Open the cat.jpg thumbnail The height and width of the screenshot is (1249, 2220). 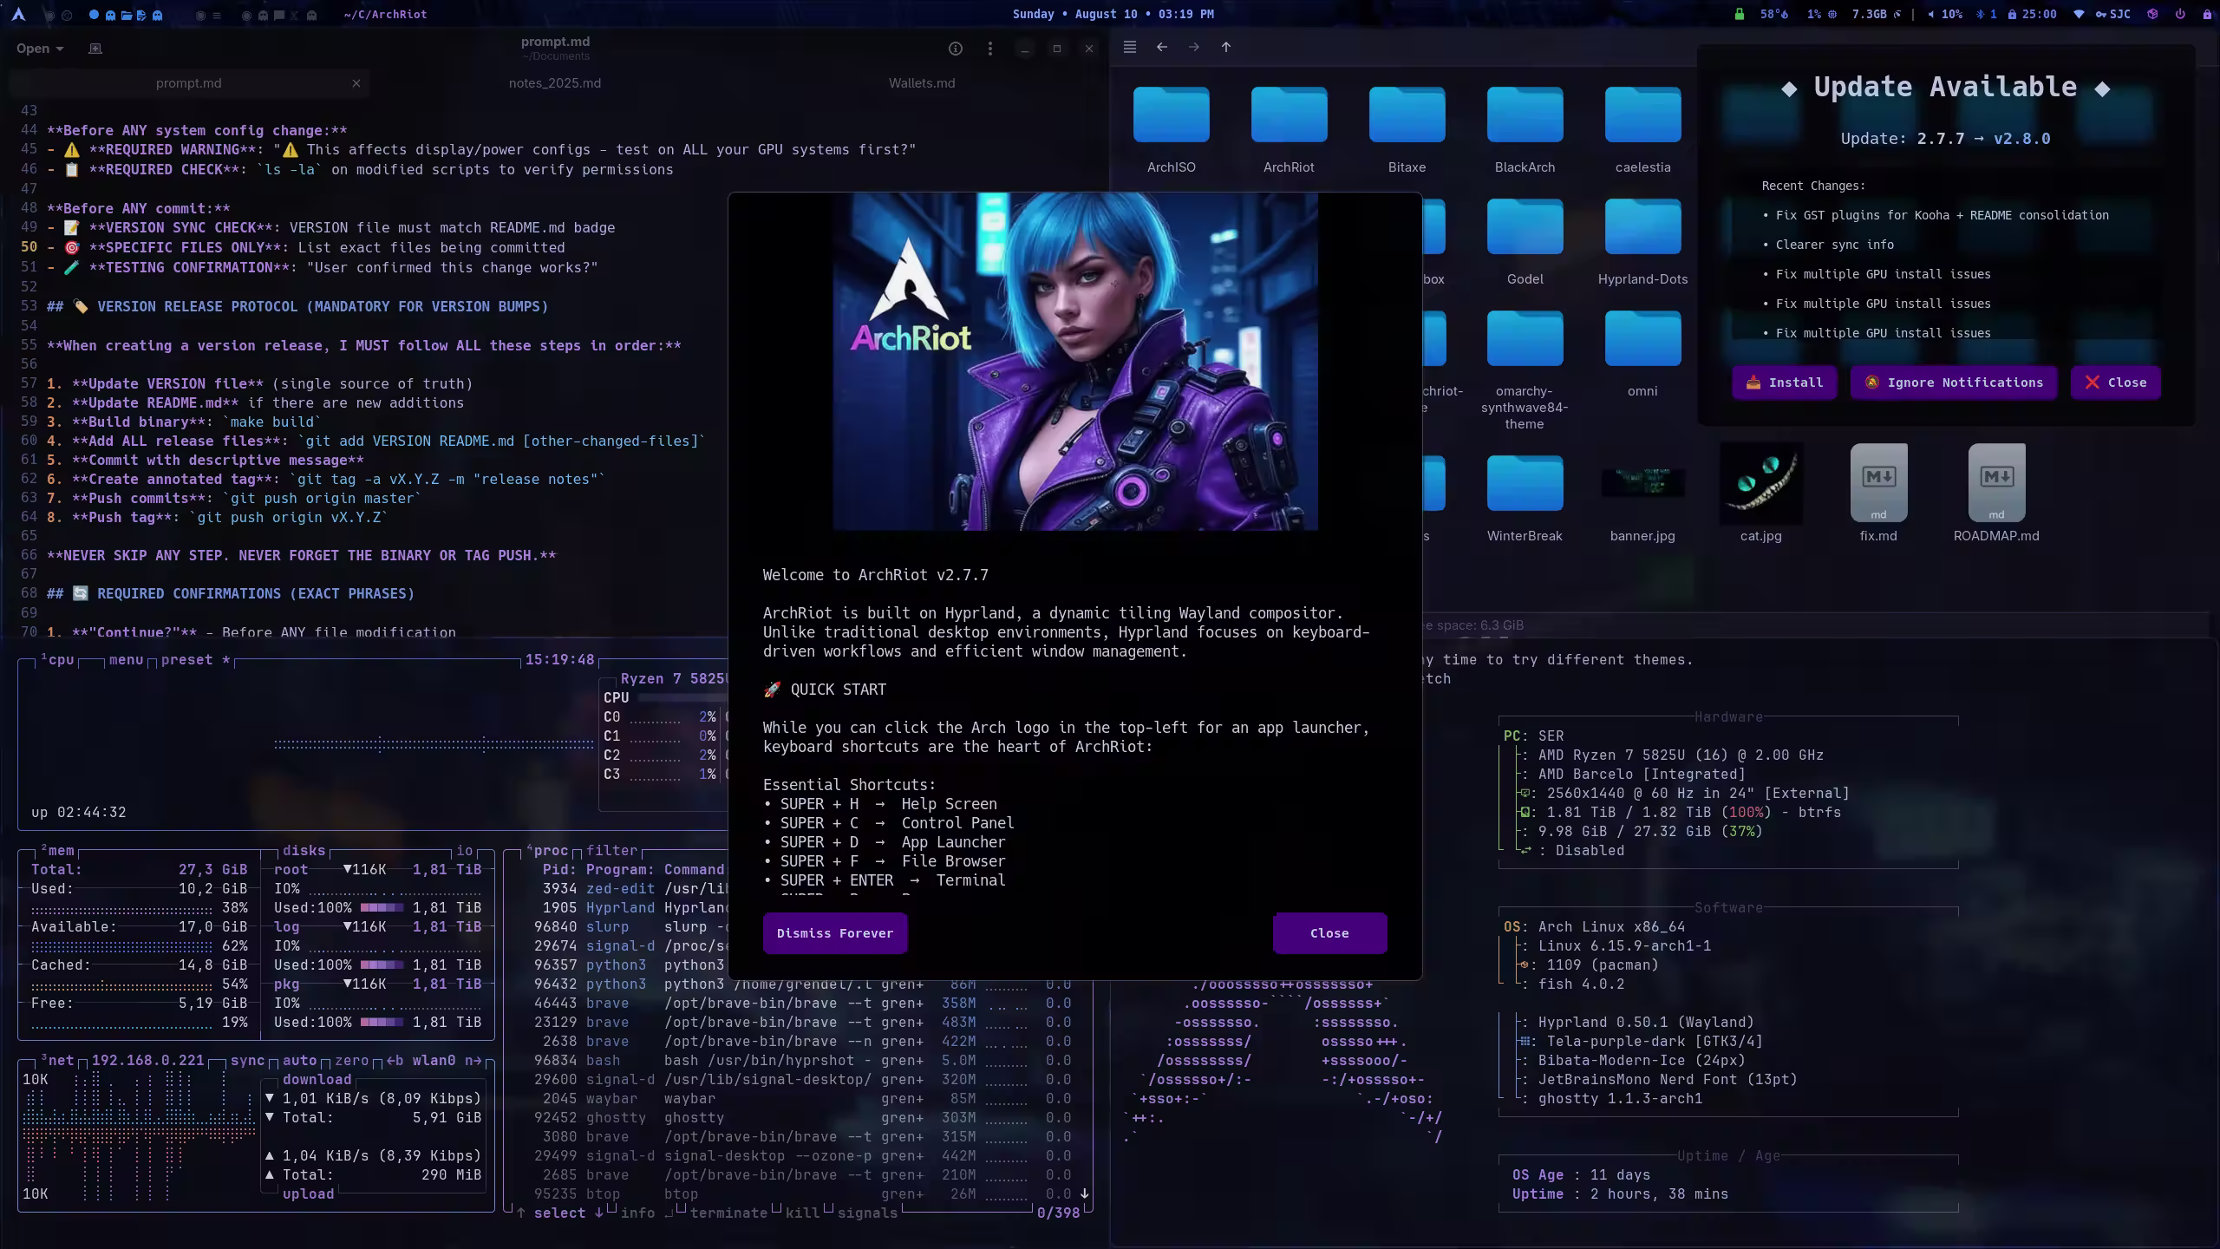pos(1760,486)
